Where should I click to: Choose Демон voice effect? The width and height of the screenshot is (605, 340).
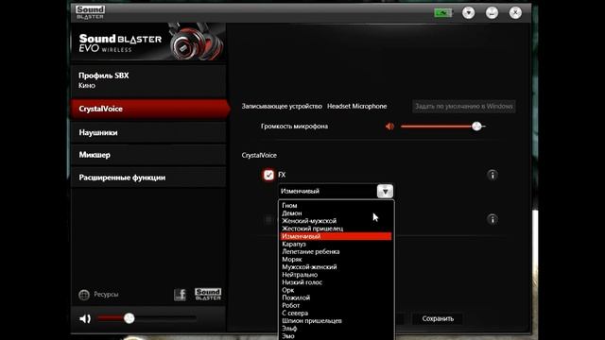tap(336, 213)
